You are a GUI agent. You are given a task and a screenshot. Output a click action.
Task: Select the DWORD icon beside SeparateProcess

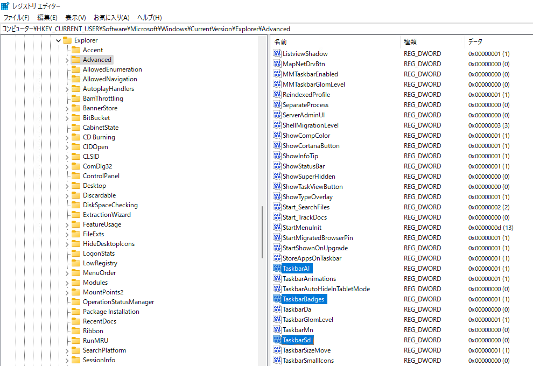277,104
